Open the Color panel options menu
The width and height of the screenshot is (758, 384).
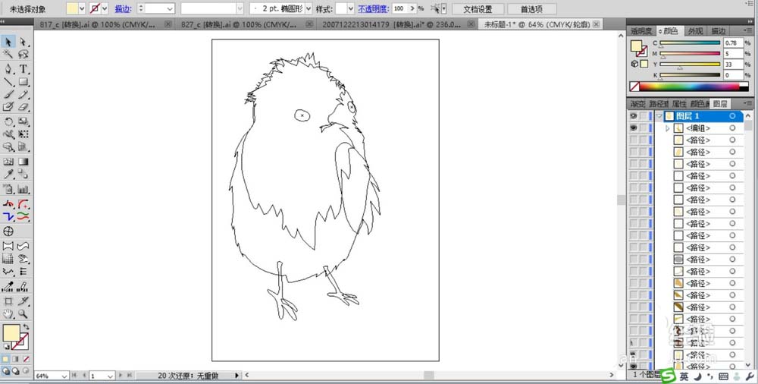[x=749, y=30]
